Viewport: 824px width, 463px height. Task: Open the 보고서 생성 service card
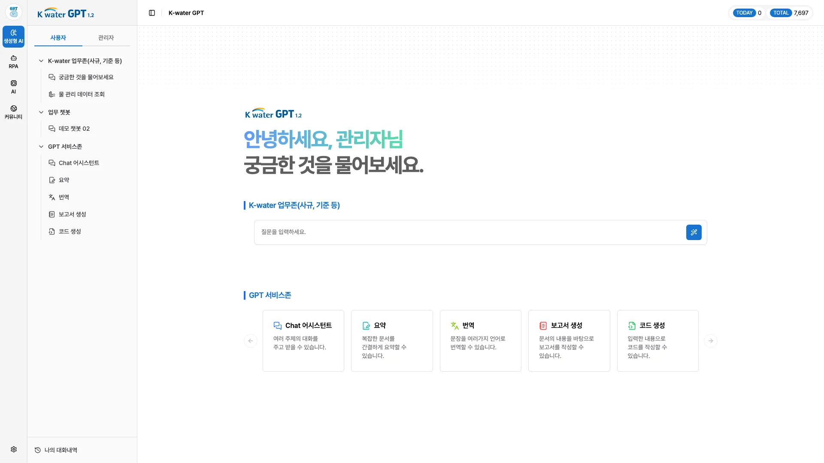tap(569, 341)
